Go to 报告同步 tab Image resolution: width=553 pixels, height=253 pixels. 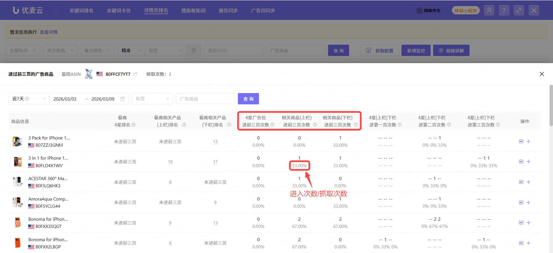[228, 11]
